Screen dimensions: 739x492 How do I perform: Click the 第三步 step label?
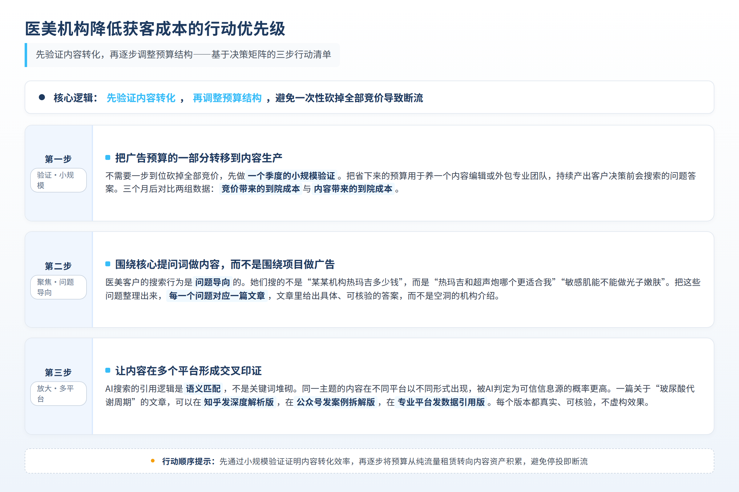pos(58,372)
